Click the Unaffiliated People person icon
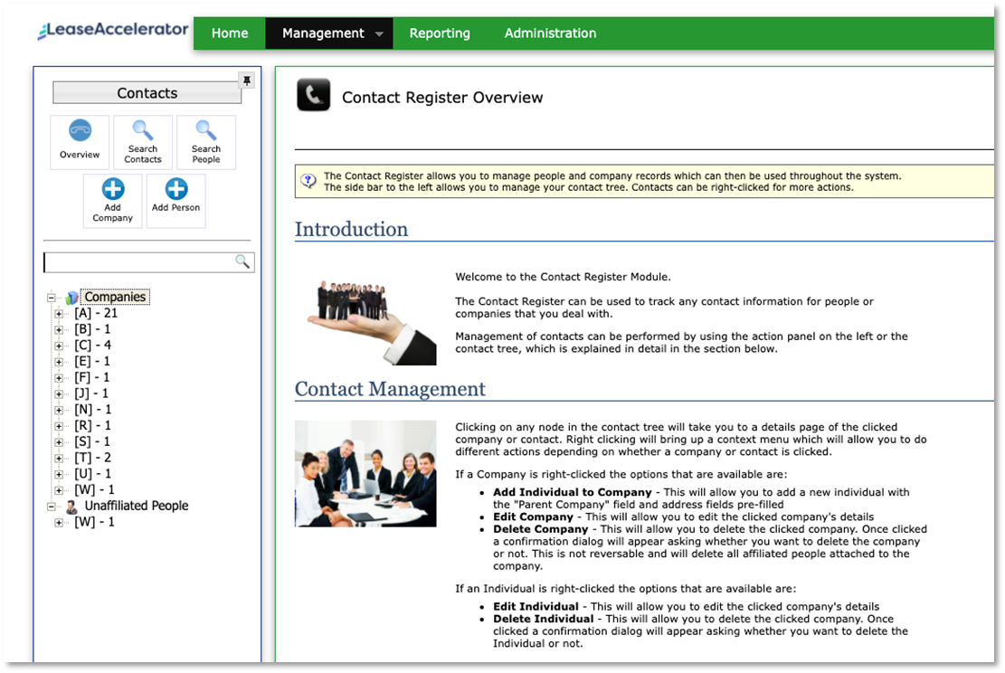The width and height of the screenshot is (1005, 673). tap(71, 507)
